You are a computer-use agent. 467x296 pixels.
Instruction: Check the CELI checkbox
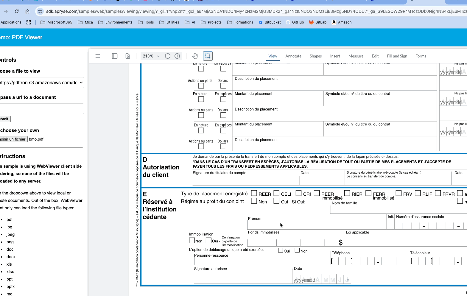click(x=276, y=193)
